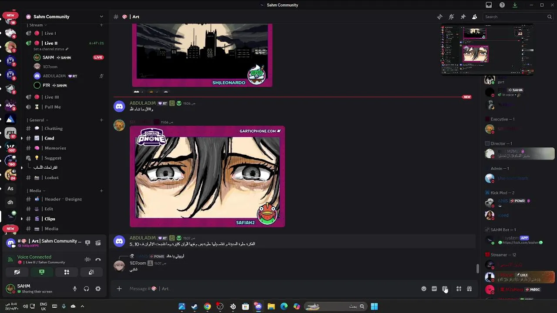Open the Soundboard button
The height and width of the screenshot is (313, 557).
point(91,272)
